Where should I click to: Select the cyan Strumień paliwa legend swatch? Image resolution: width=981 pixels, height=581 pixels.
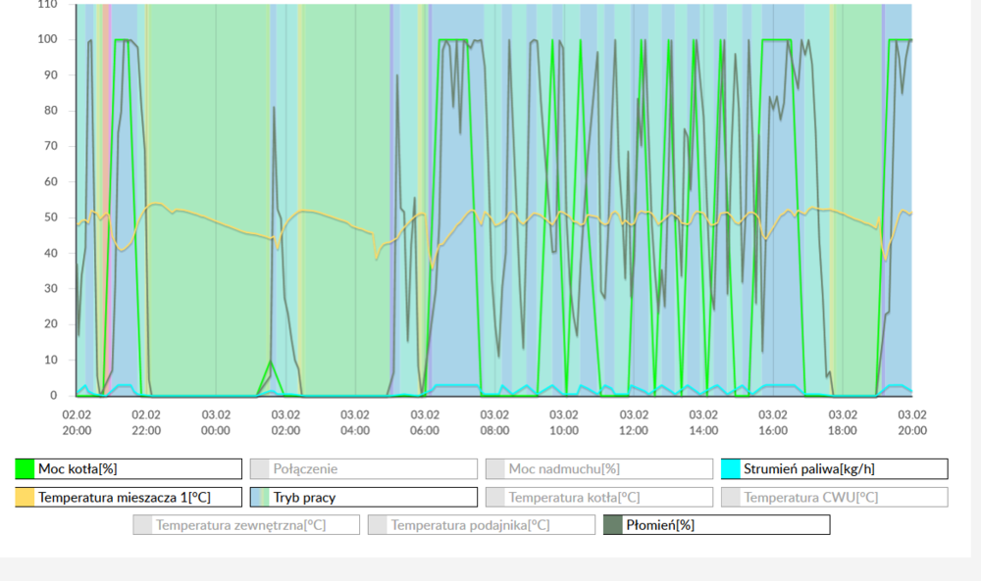pos(731,468)
